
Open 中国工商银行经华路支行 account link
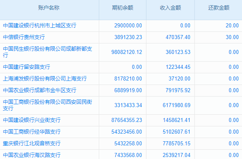[31, 132]
